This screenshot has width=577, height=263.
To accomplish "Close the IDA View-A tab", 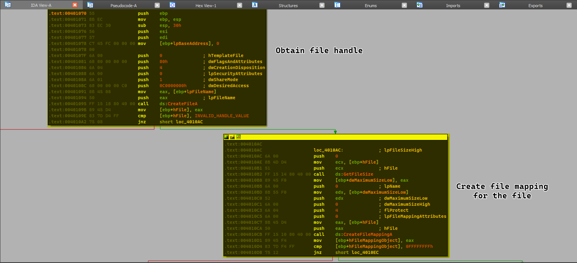I will pyautogui.click(x=75, y=5).
